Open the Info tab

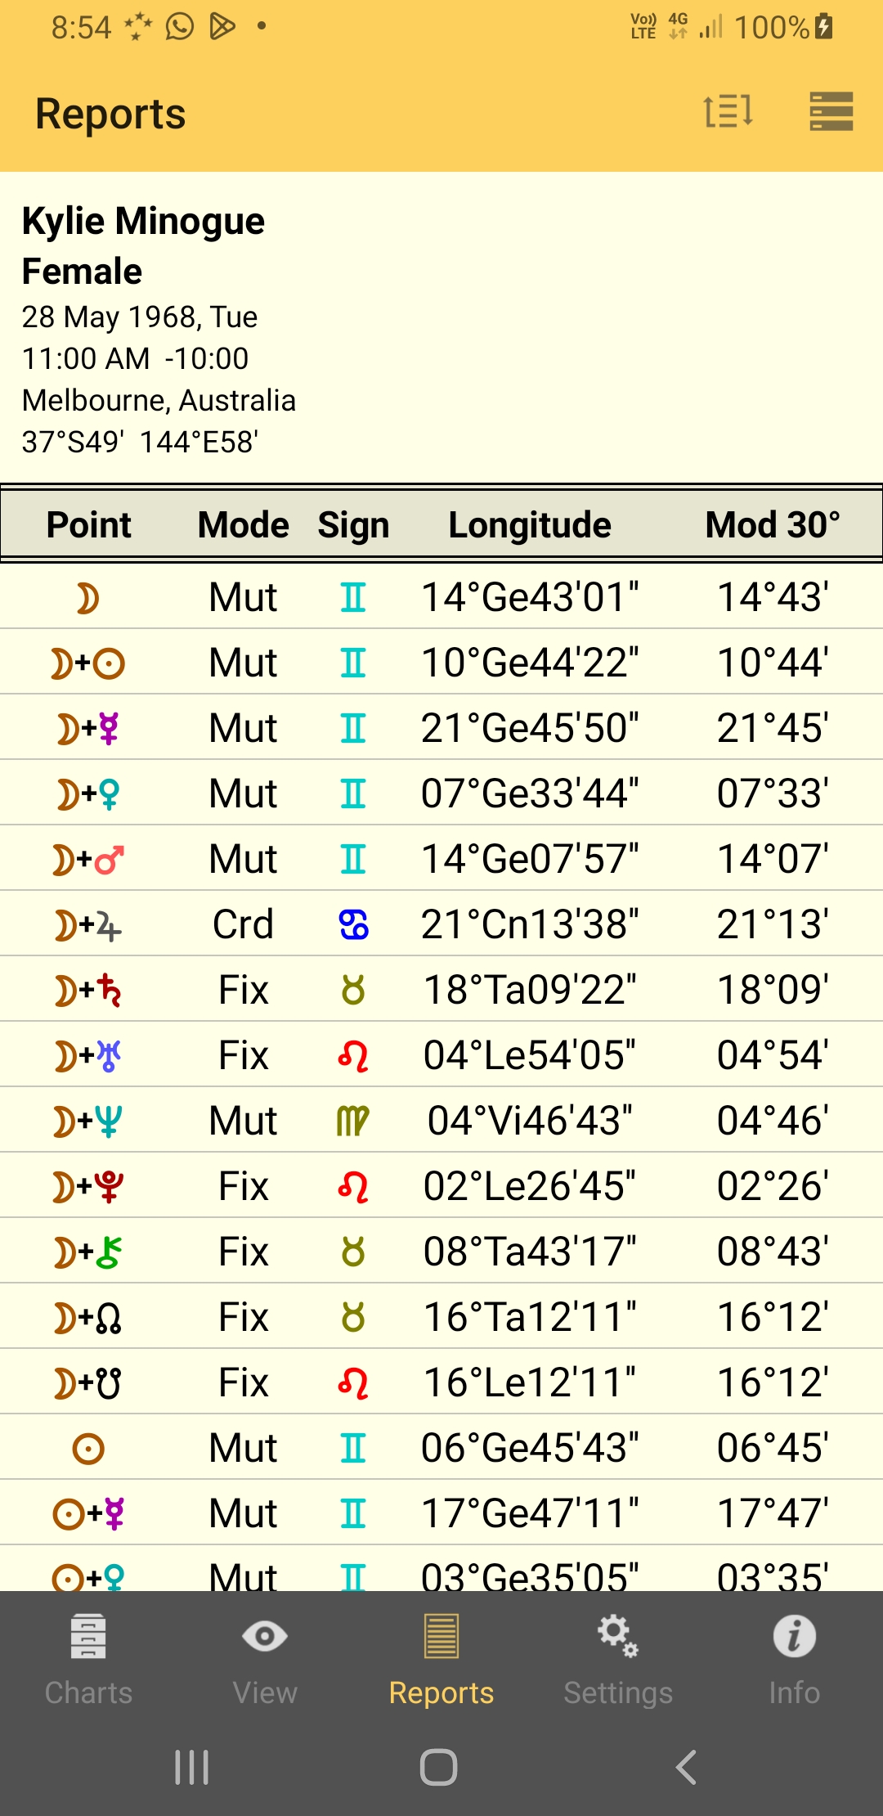(x=795, y=1660)
